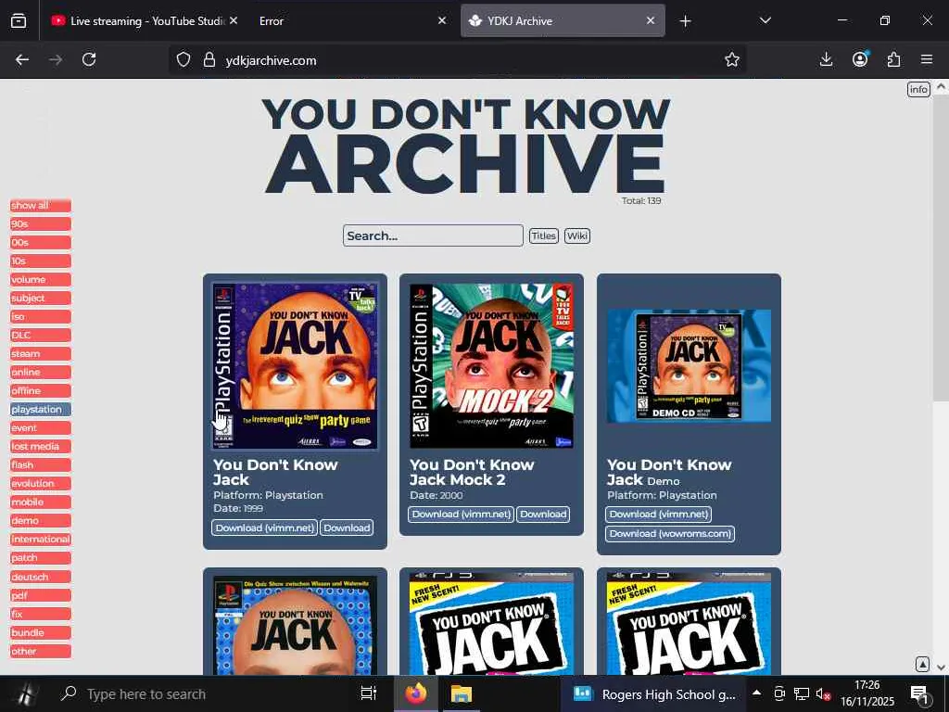Select the YDKJ Archive tab
The height and width of the screenshot is (712, 949).
[x=563, y=20]
